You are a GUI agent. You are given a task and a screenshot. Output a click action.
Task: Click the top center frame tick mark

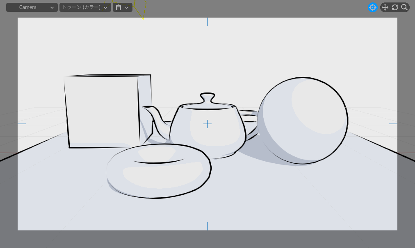click(x=207, y=21)
